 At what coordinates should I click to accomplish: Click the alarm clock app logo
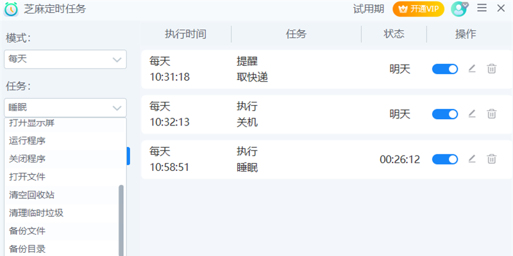click(11, 9)
